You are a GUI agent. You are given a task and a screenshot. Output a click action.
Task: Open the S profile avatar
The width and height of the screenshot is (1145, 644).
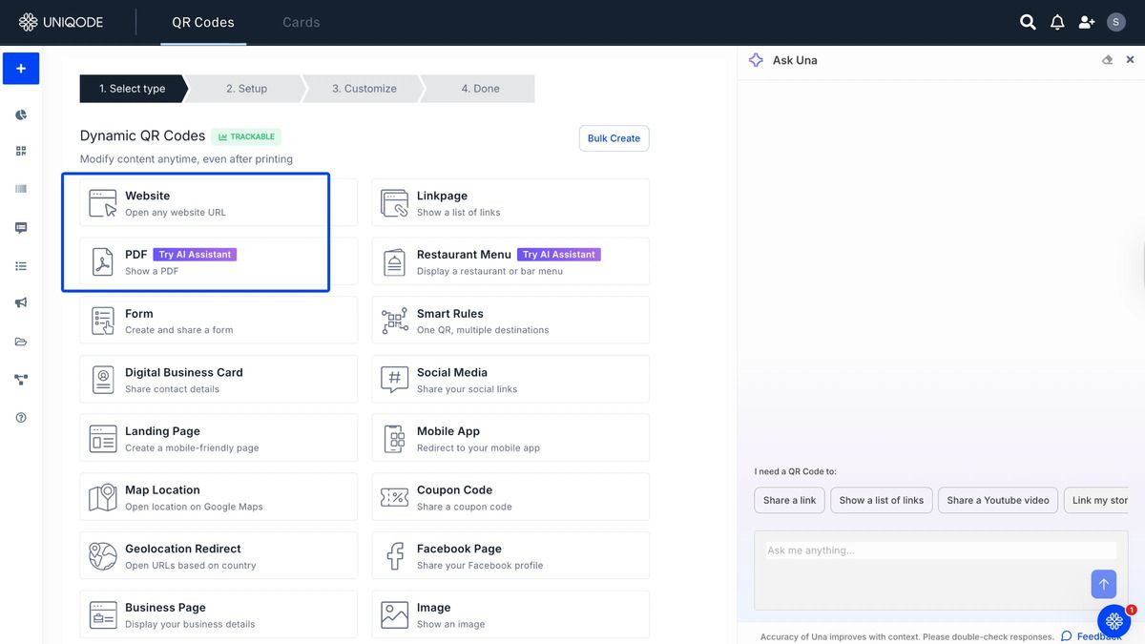pos(1116,22)
